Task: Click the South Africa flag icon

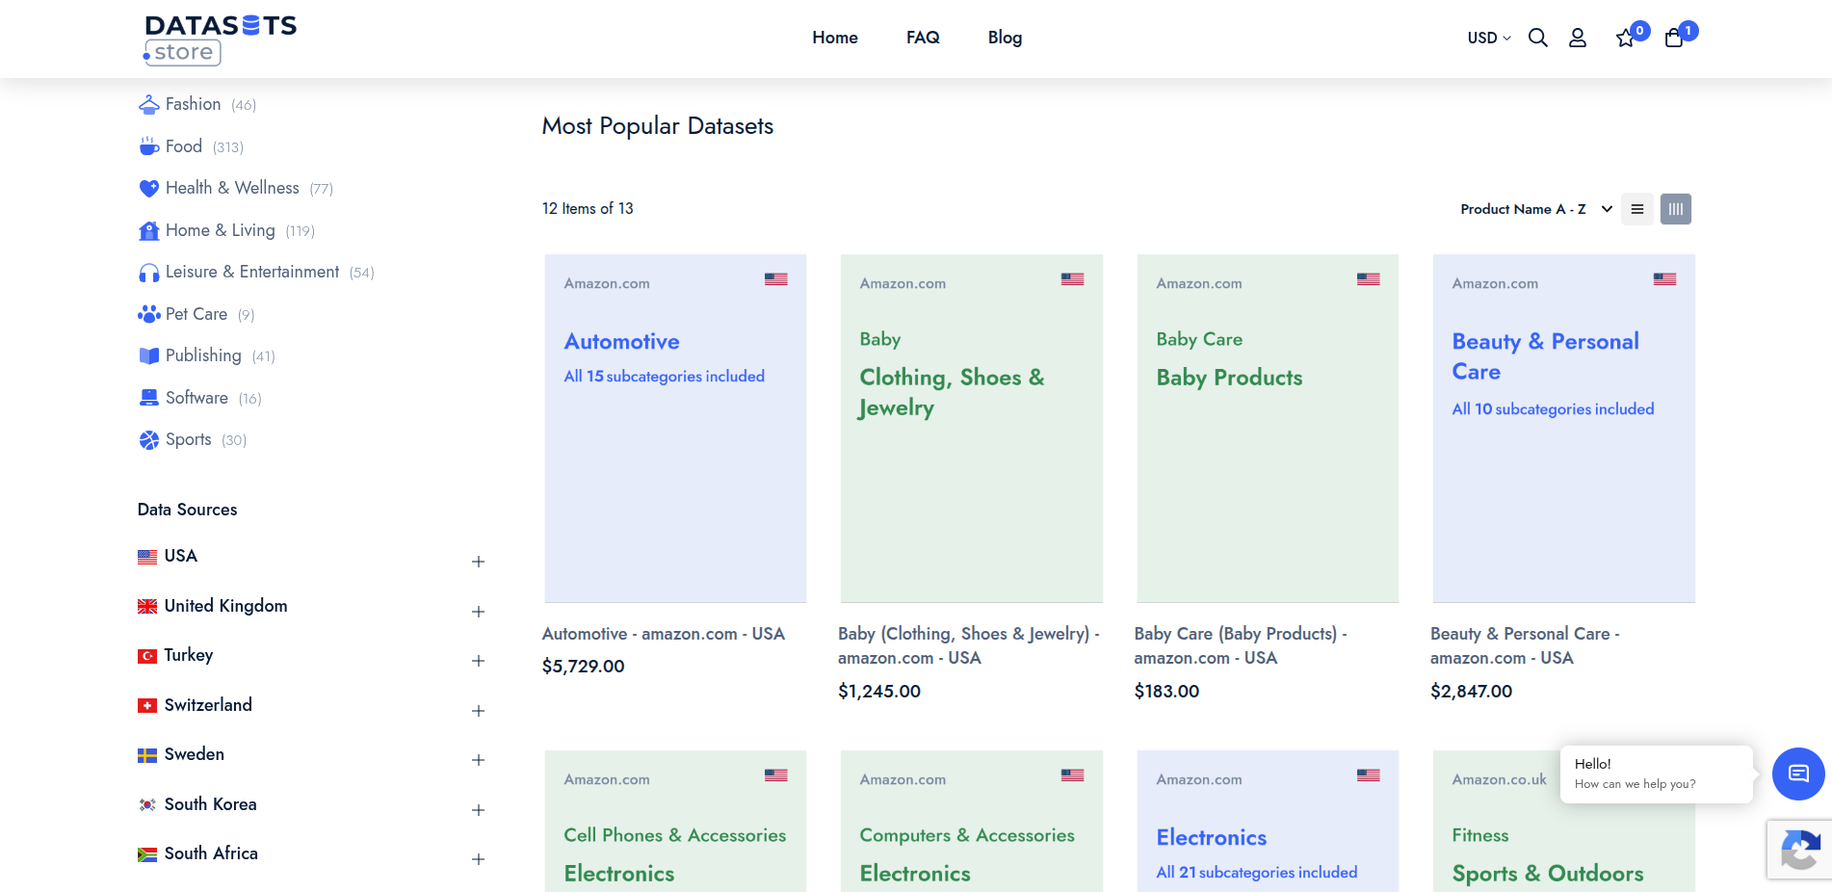Action: pyautogui.click(x=147, y=854)
